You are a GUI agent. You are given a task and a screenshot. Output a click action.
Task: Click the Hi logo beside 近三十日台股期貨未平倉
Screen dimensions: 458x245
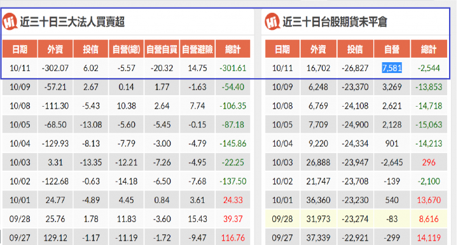pyautogui.click(x=272, y=22)
